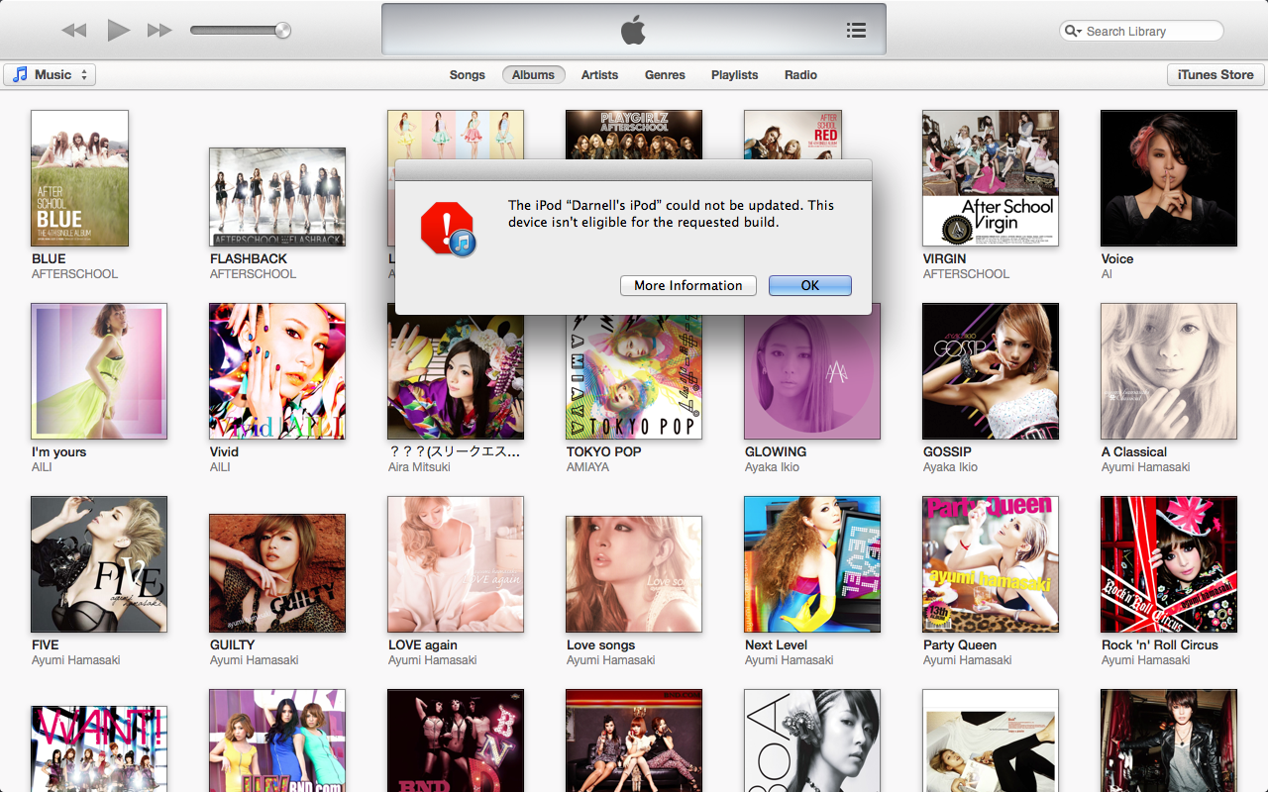Click the 'A Classical' title text
Viewport: 1268px width, 792px height.
coord(1134,451)
